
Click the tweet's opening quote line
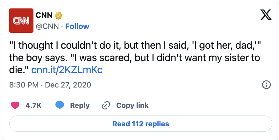(x=135, y=45)
